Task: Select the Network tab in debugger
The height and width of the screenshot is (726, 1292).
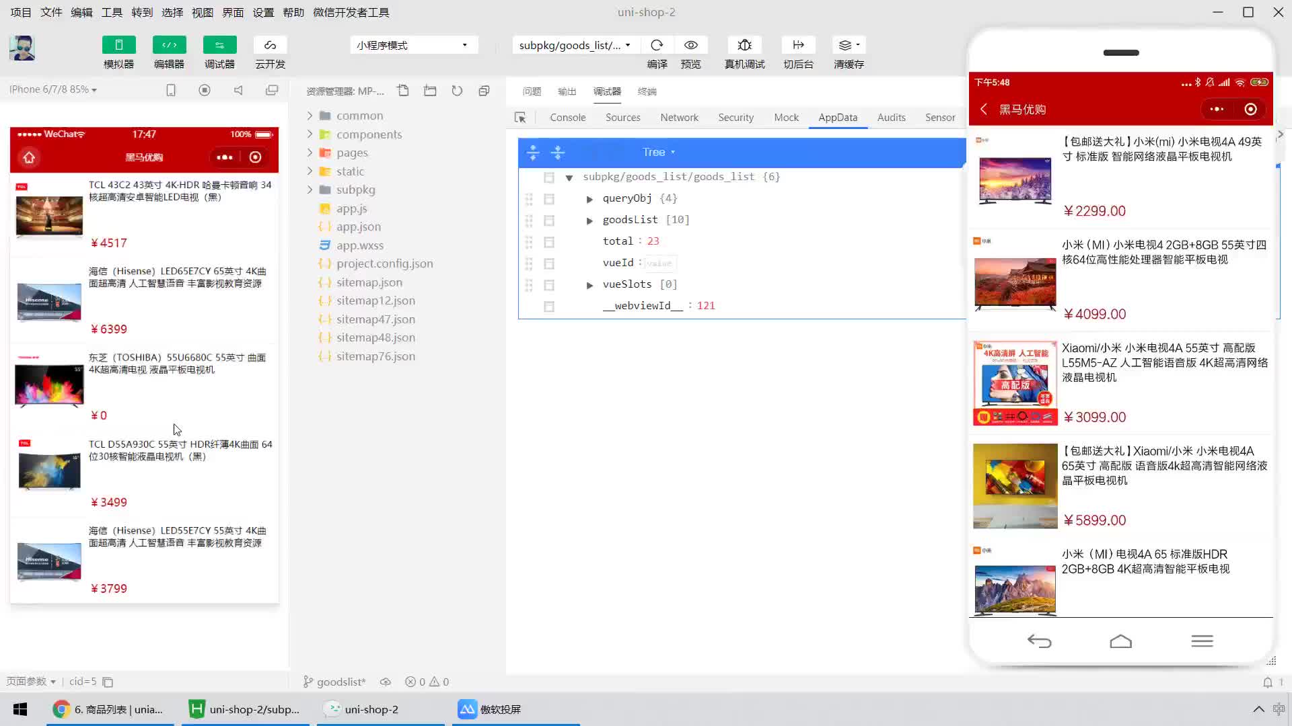Action: click(x=680, y=117)
